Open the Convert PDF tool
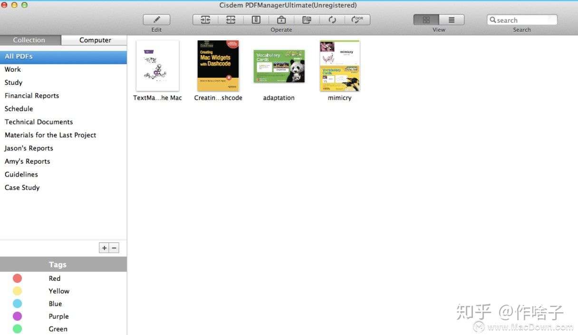Viewport: 578px width, 335px height. pyautogui.click(x=307, y=19)
